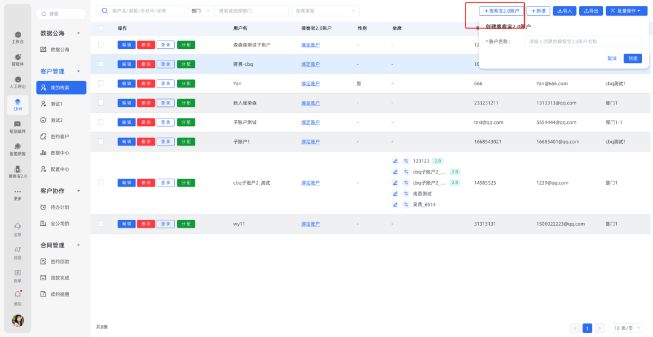Open the 搜客宝2.0 sidebar icon
The image size is (653, 337).
(18, 172)
